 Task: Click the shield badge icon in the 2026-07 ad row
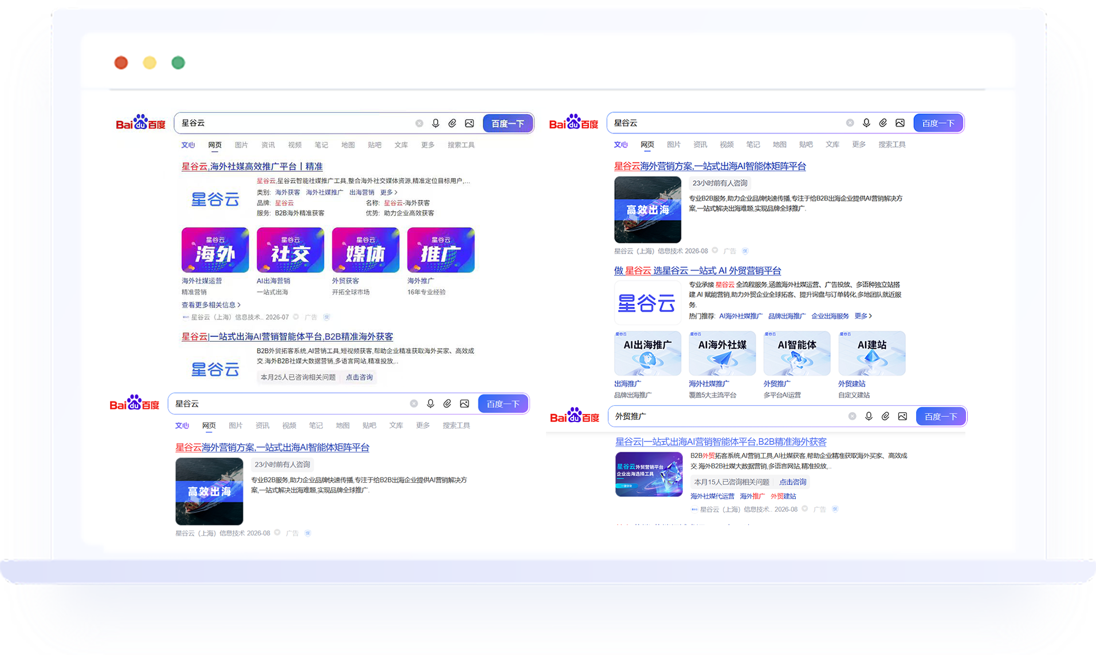pyautogui.click(x=327, y=317)
